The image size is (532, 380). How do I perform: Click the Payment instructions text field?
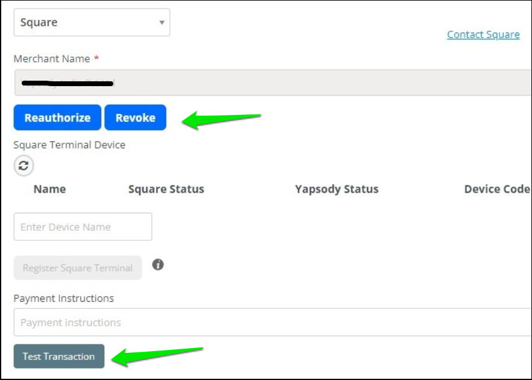pos(273,322)
